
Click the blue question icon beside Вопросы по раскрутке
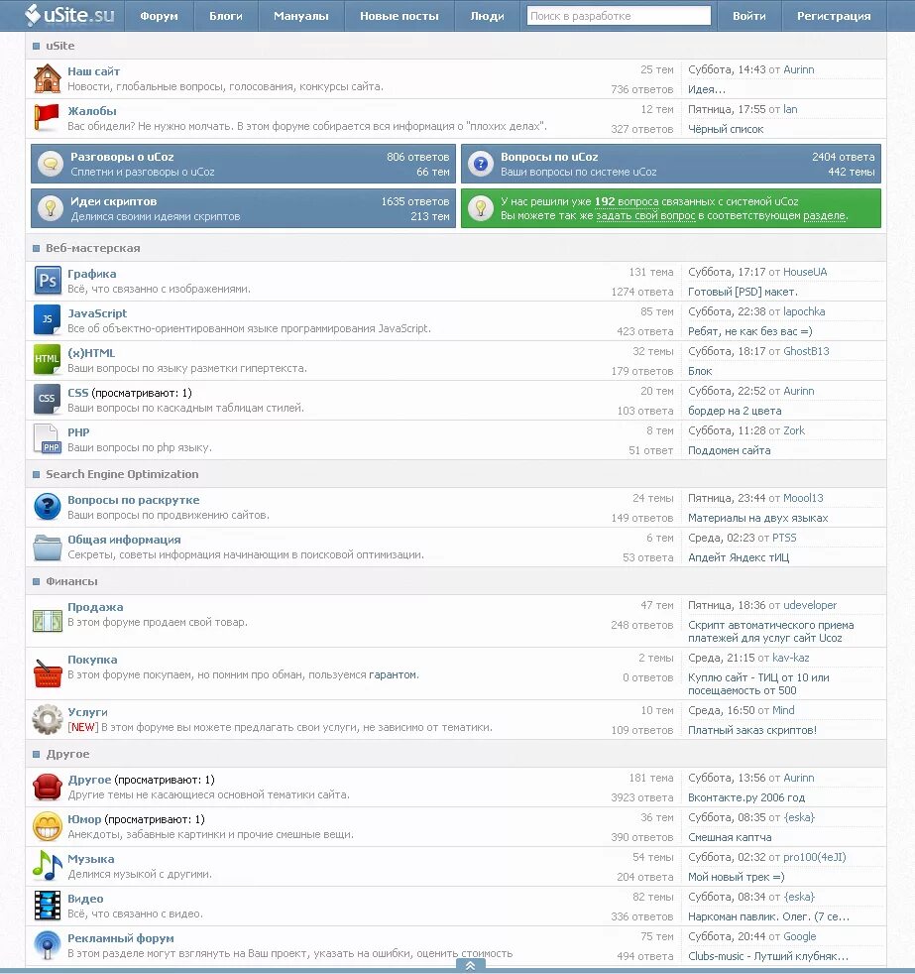pyautogui.click(x=48, y=507)
